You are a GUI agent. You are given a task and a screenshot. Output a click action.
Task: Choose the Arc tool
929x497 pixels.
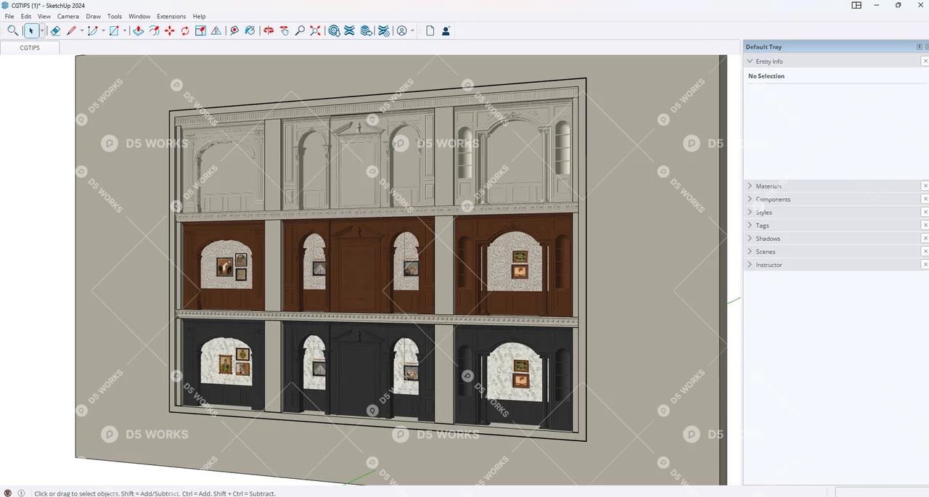[x=91, y=30]
